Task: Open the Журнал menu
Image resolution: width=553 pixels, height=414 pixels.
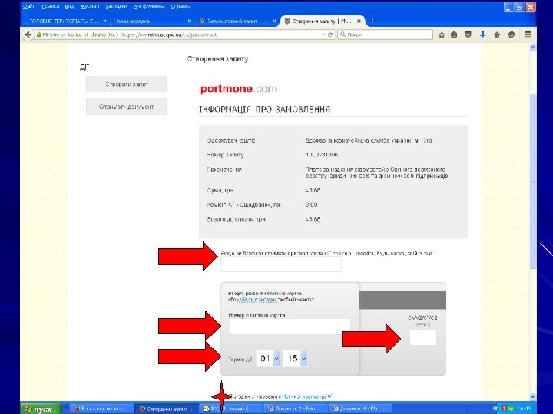Action: pyautogui.click(x=90, y=6)
